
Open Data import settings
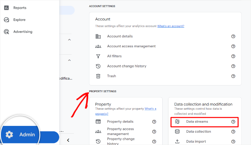(196, 141)
